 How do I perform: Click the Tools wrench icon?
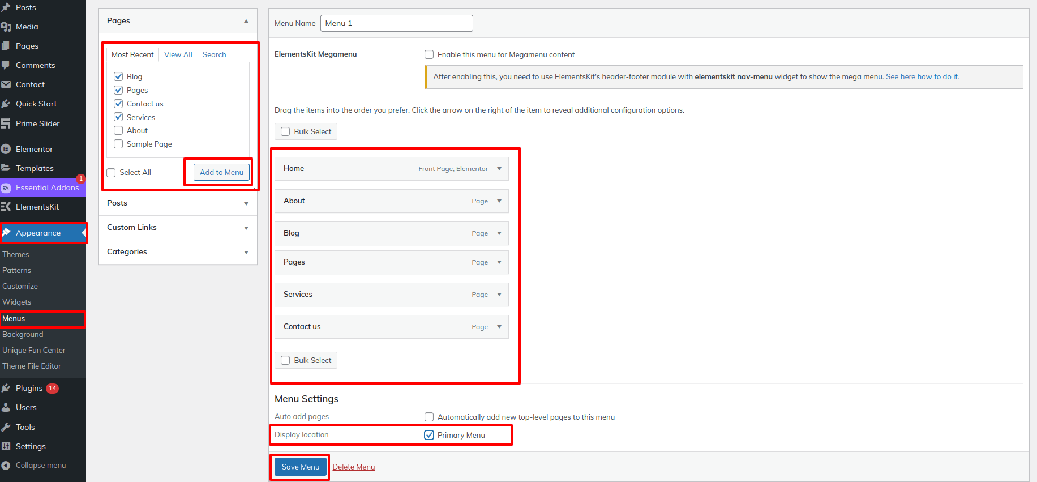point(6,427)
